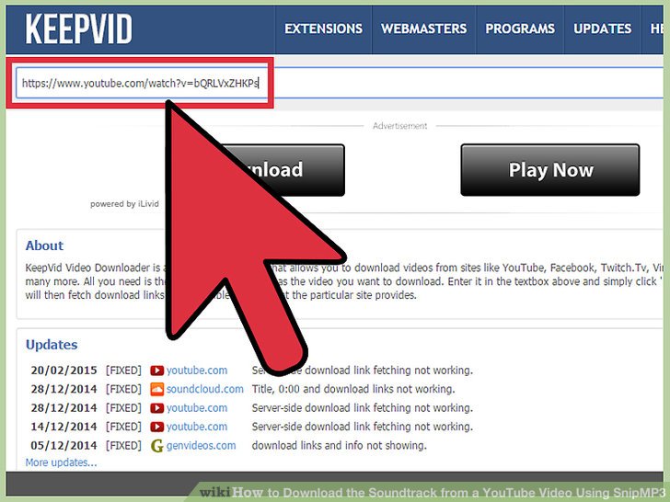
Task: Open the soundcloud.com link
Action: [x=205, y=389]
